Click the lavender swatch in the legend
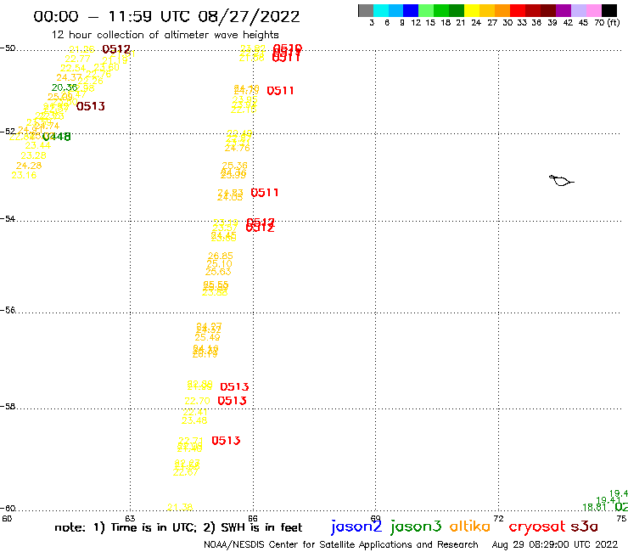 pyautogui.click(x=578, y=10)
